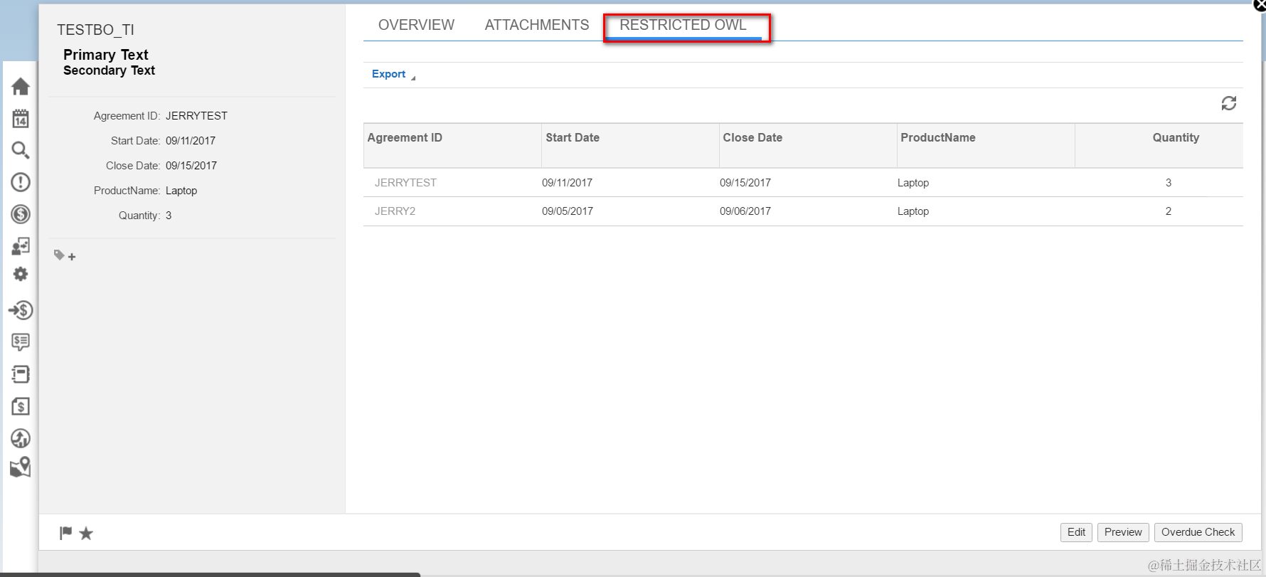Open the dollar document icon in sidebar
The width and height of the screenshot is (1266, 577).
coord(21,406)
